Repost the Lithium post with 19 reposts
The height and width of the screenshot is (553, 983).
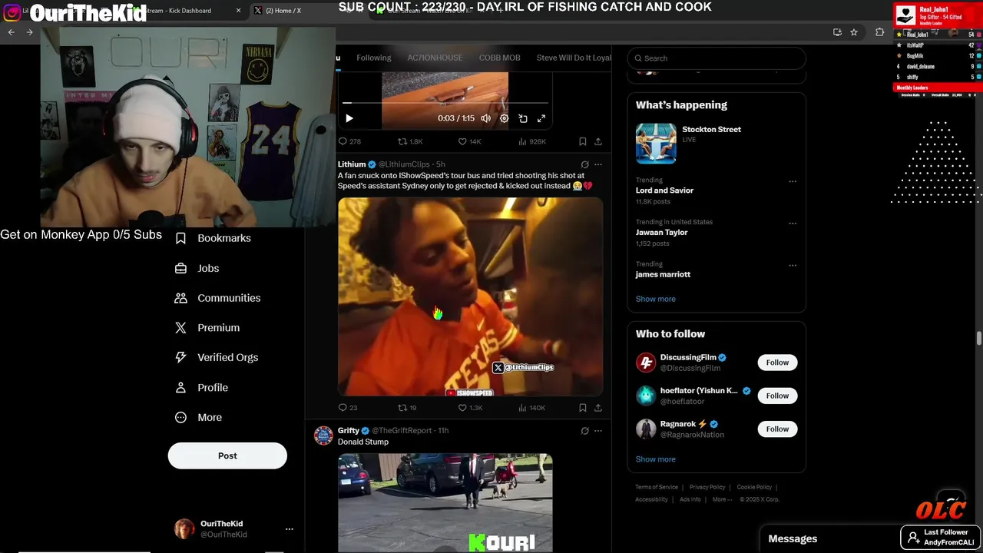407,408
